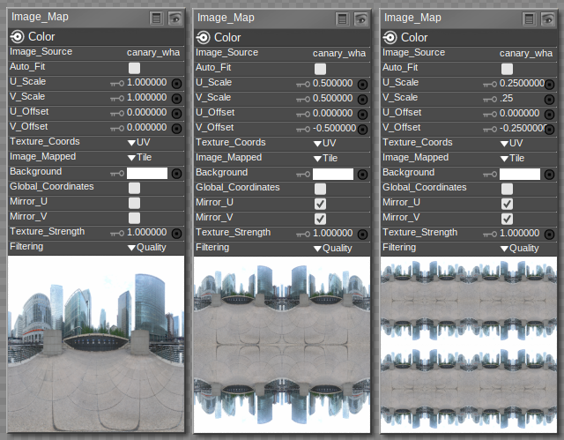This screenshot has height=440, width=564.
Task: Click the V_Scale round connector in the left panel
Action: pos(176,99)
